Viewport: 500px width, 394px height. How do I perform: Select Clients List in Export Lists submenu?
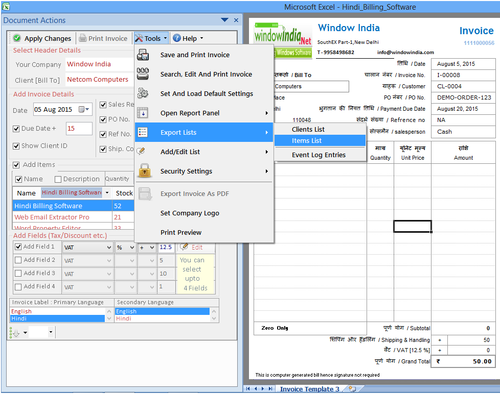320,129
